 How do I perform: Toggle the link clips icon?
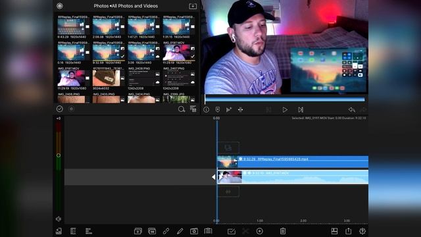(x=166, y=231)
